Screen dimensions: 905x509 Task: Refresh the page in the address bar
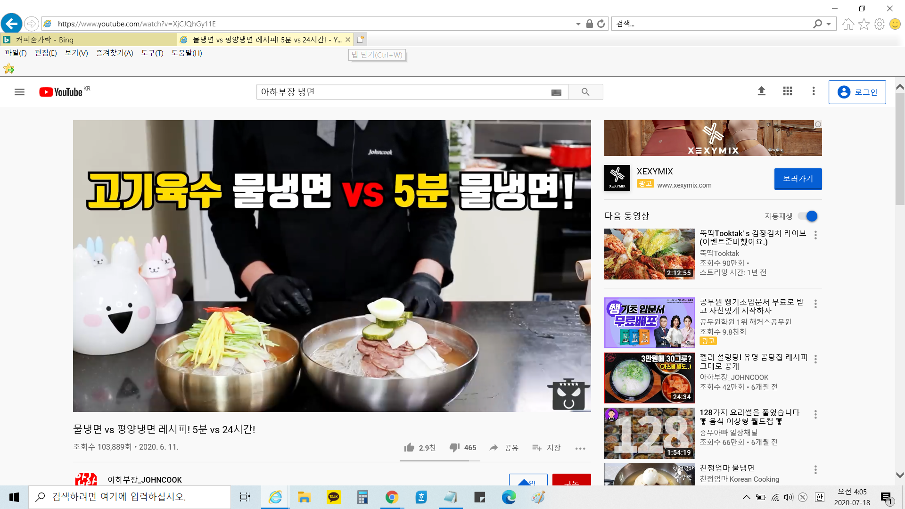click(601, 24)
